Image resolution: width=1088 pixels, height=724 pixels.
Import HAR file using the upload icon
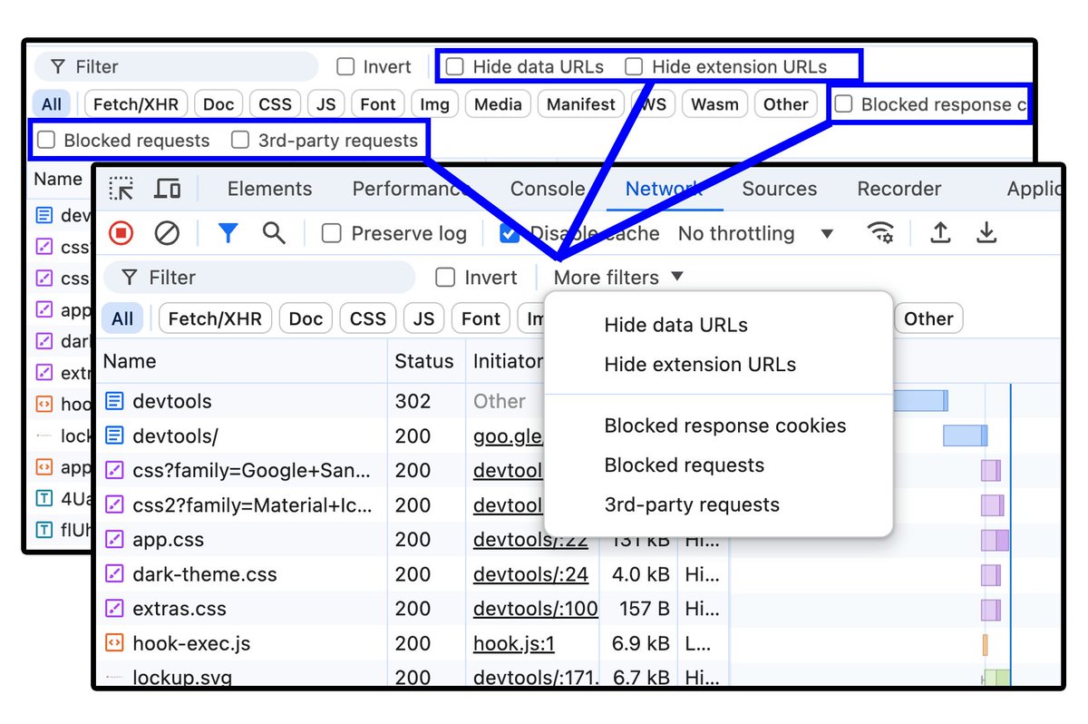coord(940,233)
